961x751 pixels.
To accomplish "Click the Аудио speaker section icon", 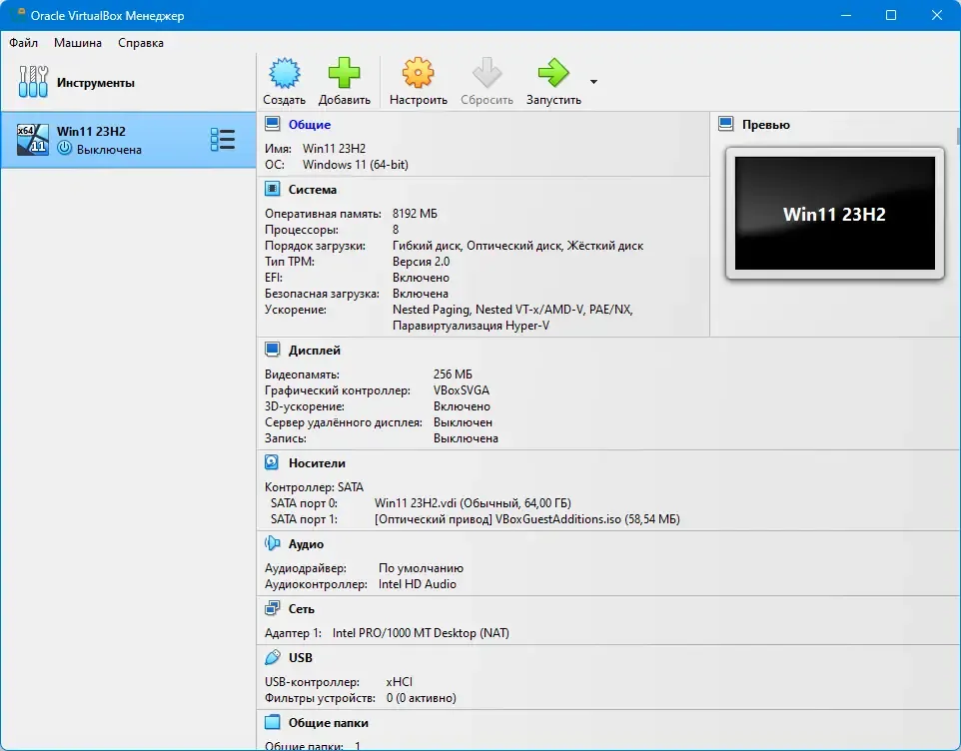I will point(272,543).
